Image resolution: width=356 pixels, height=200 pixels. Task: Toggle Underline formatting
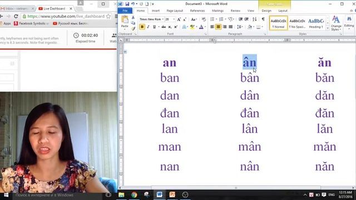[154, 27]
